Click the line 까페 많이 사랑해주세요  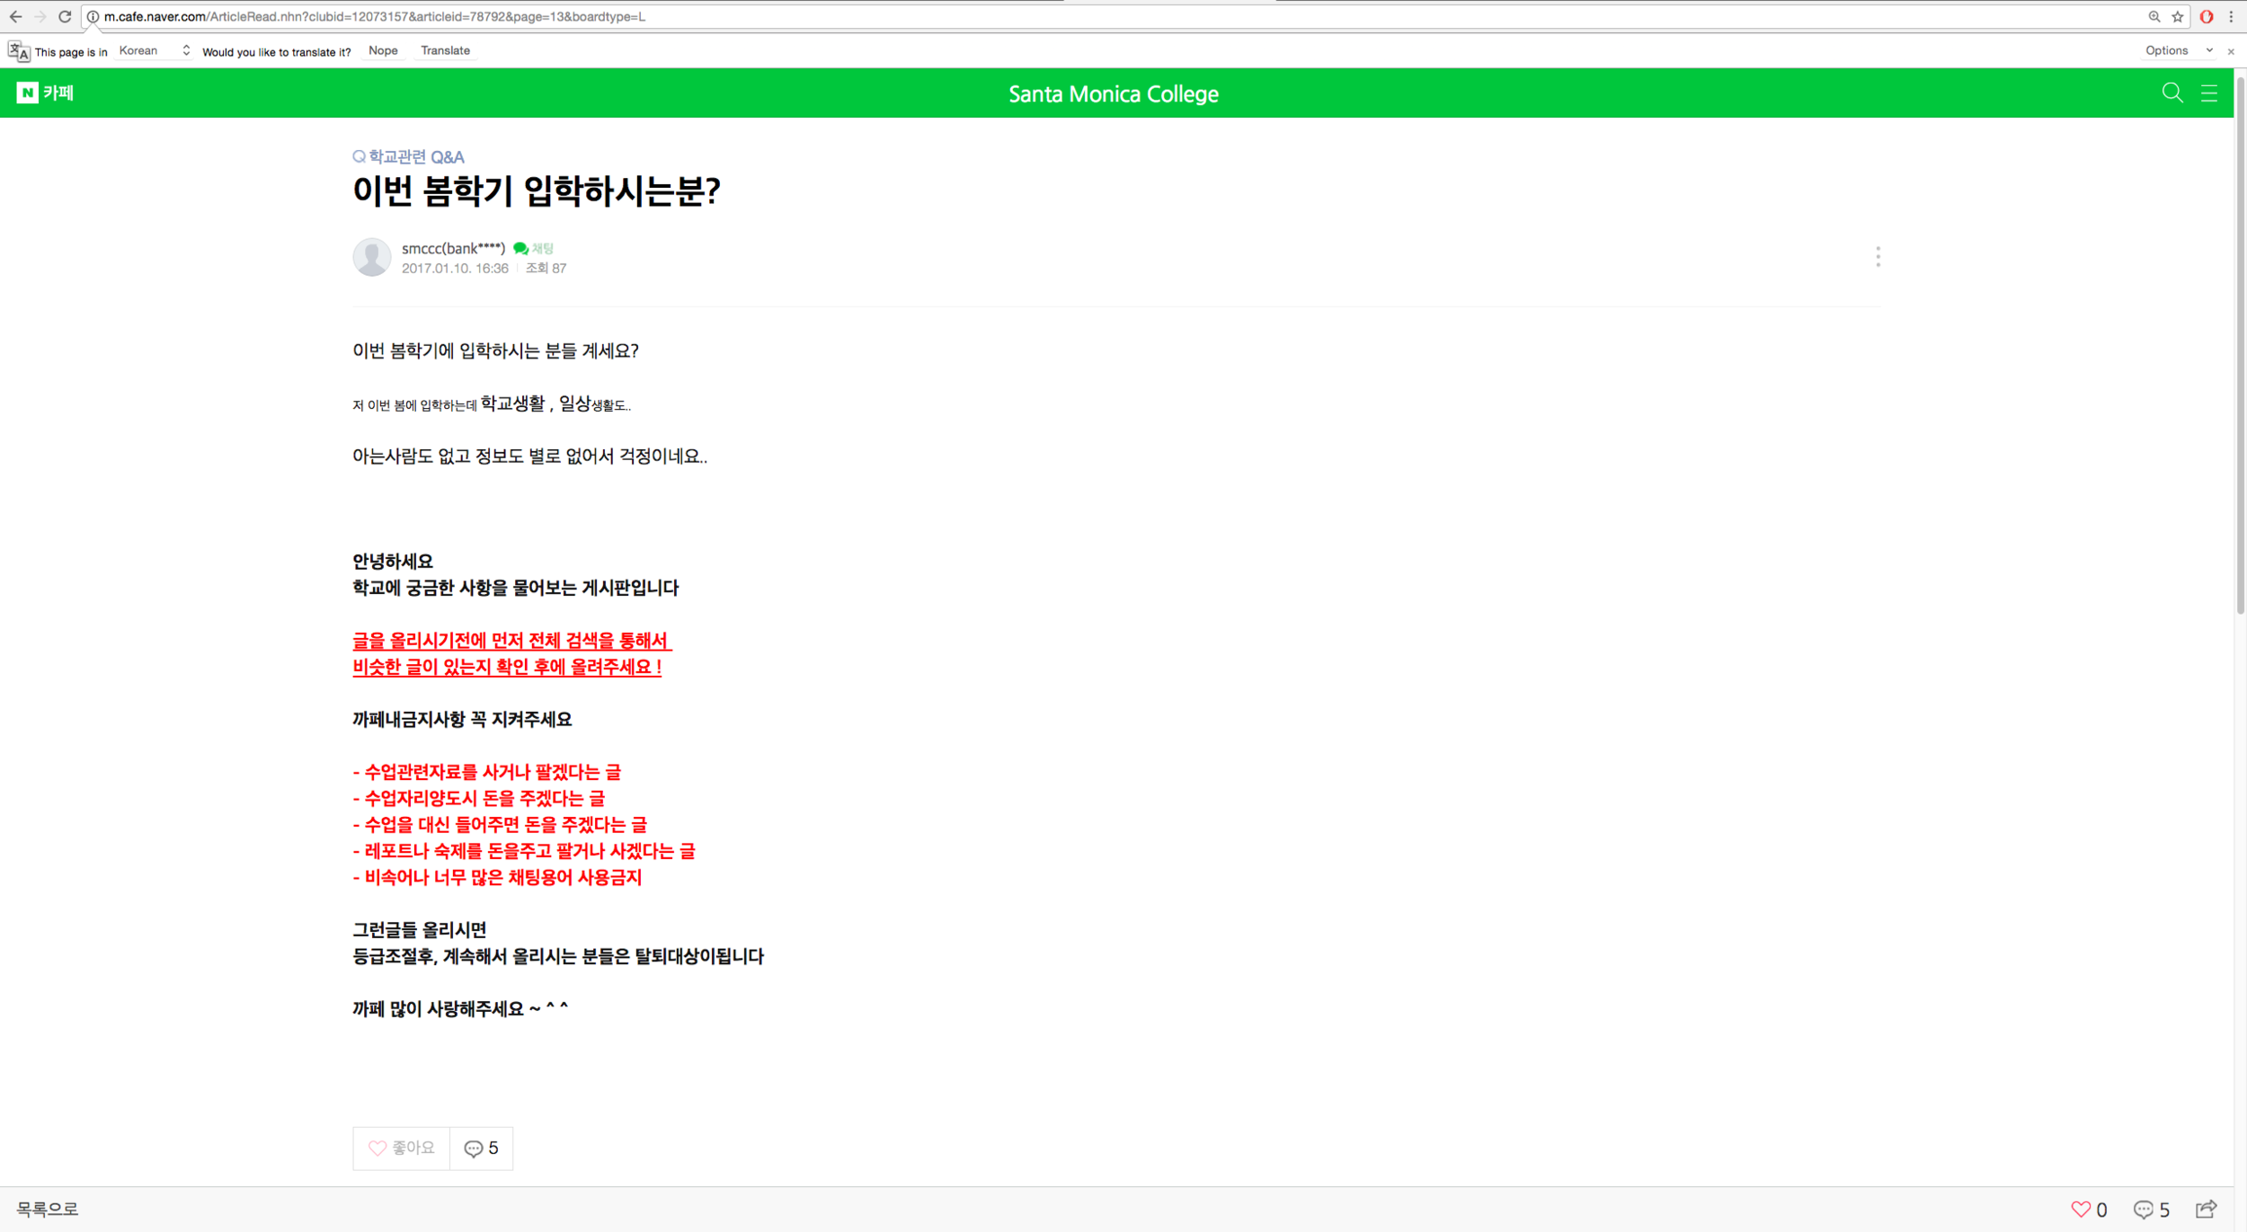tap(460, 1009)
